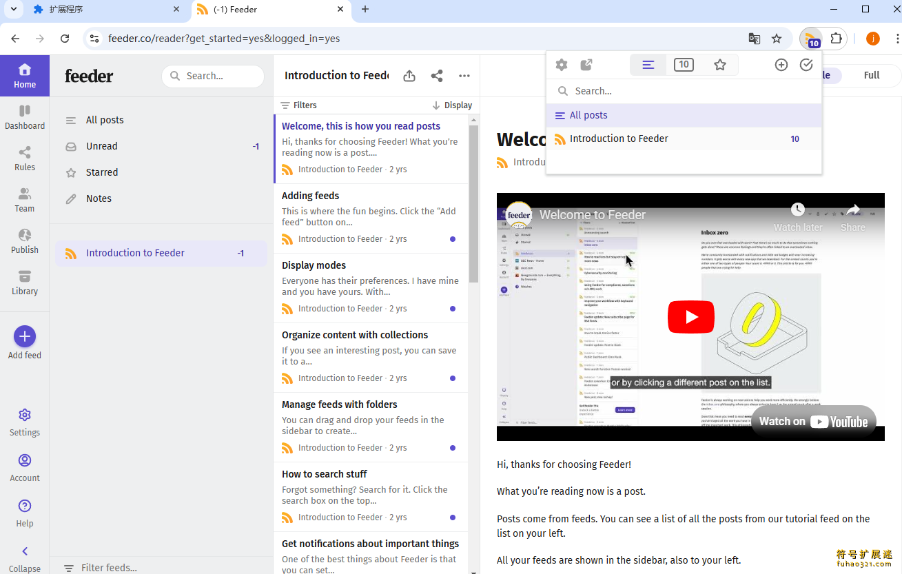Select list view tab in popup

pos(648,65)
